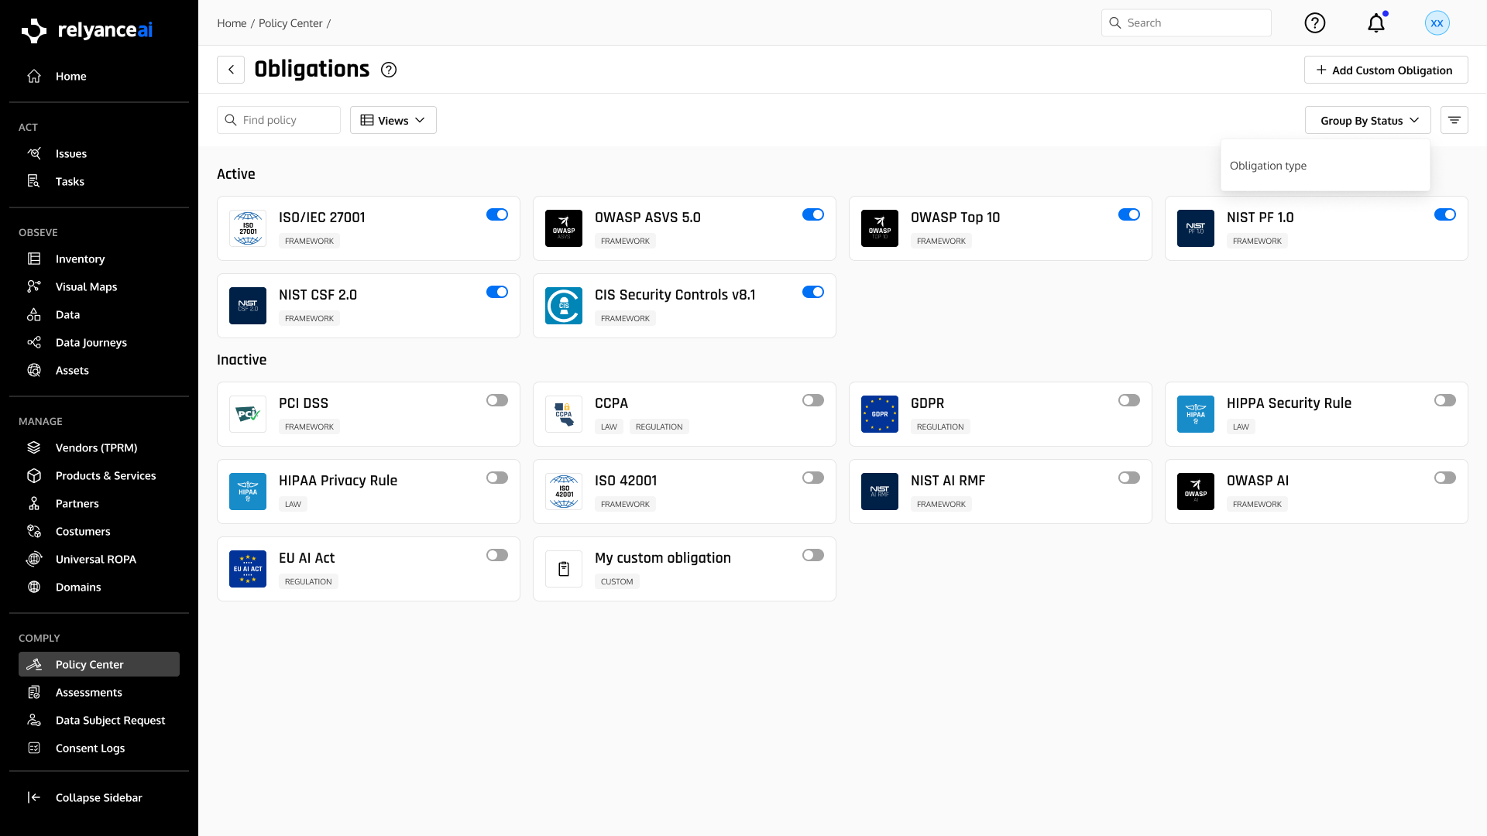Open Visual Maps from sidebar
The width and height of the screenshot is (1487, 836).
click(x=86, y=286)
